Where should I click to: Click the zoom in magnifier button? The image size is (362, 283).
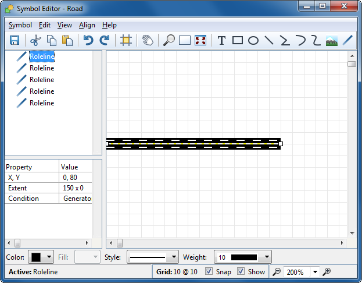tap(327, 272)
